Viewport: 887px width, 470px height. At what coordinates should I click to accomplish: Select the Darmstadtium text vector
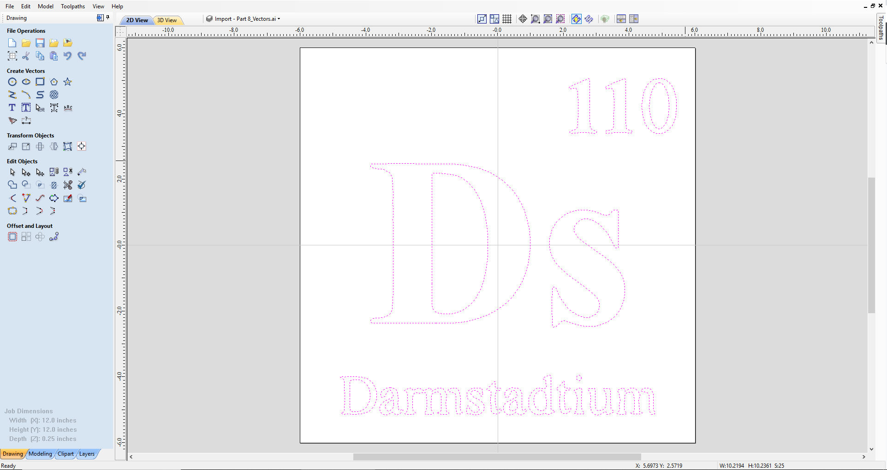tap(497, 396)
